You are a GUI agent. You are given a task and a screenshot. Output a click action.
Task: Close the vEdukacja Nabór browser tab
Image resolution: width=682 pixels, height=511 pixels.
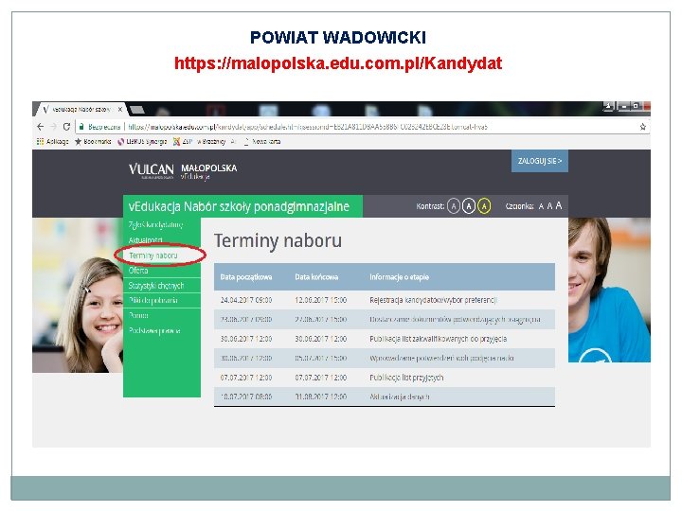[x=120, y=110]
